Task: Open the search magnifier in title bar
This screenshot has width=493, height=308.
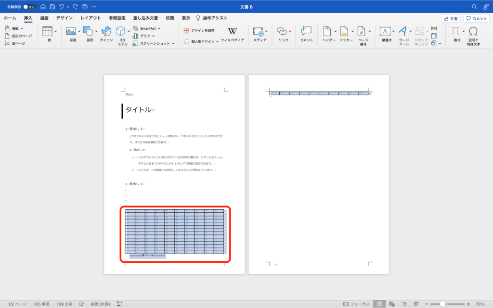Action: click(x=474, y=7)
